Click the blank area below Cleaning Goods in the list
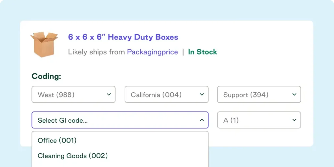This screenshot has height=167, width=334. coord(120,164)
